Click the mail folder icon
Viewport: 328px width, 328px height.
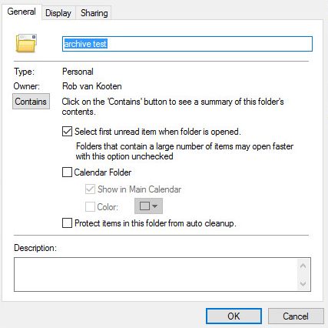pos(26,43)
